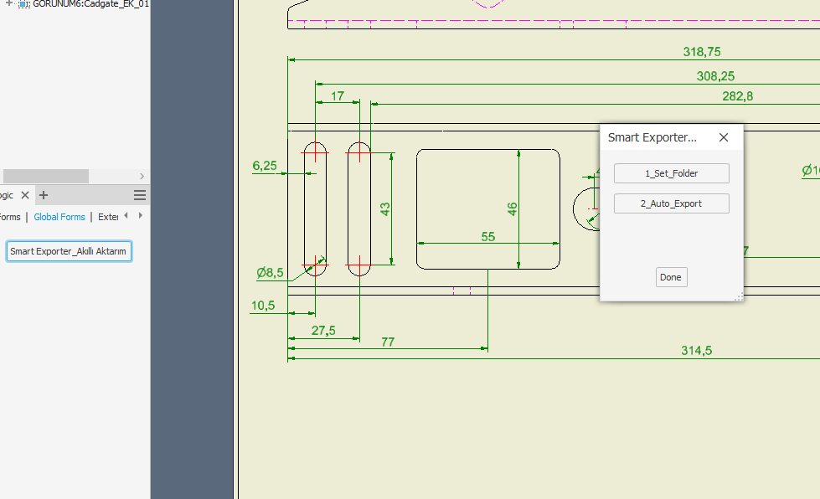Show previous iLogic tabs with the left arrow
The height and width of the screenshot is (499, 820).
(x=126, y=215)
